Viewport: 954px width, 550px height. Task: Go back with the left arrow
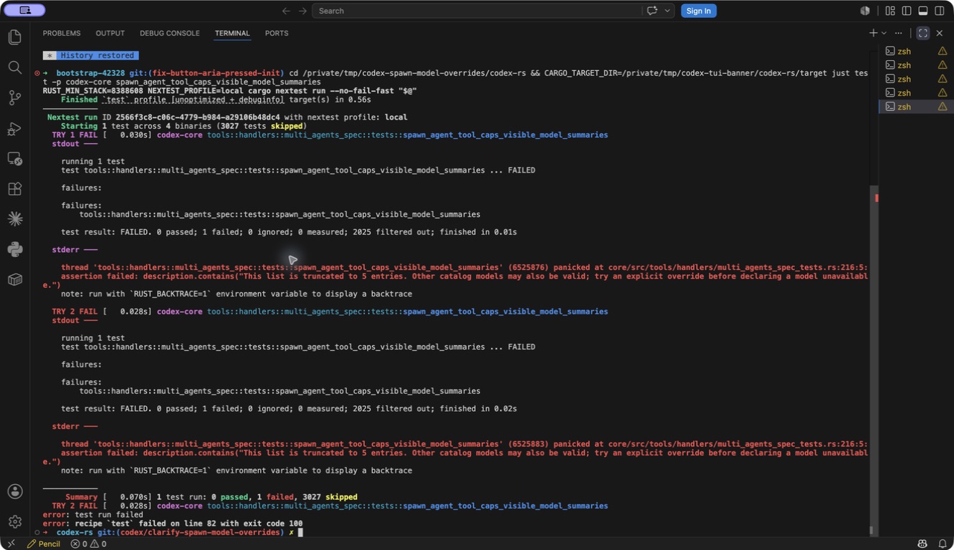[286, 11]
